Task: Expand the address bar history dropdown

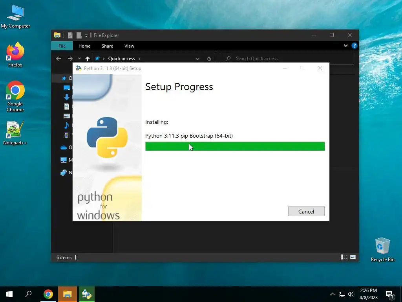Action: point(197,59)
